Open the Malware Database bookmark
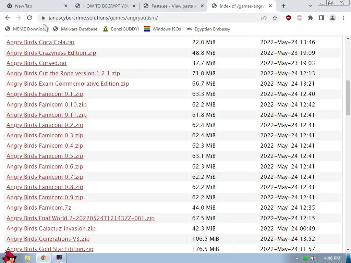351x263 pixels. pos(75,29)
